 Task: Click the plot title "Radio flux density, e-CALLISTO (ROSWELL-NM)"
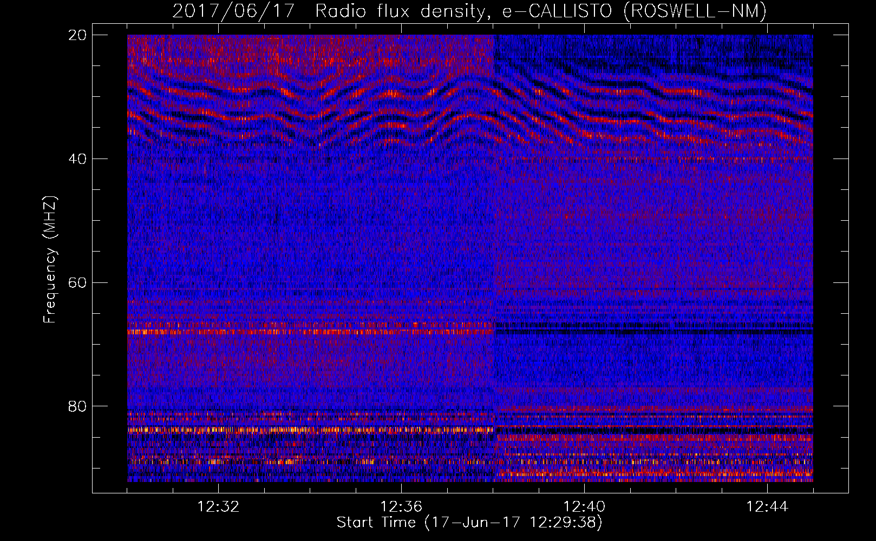(x=541, y=11)
